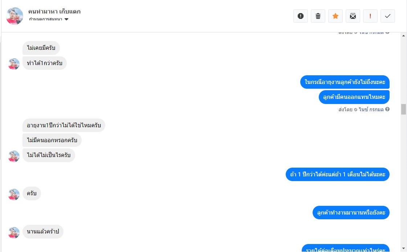This screenshot has width=407, height=252.
Task: Click the scroll up arrow
Action: pos(403,36)
